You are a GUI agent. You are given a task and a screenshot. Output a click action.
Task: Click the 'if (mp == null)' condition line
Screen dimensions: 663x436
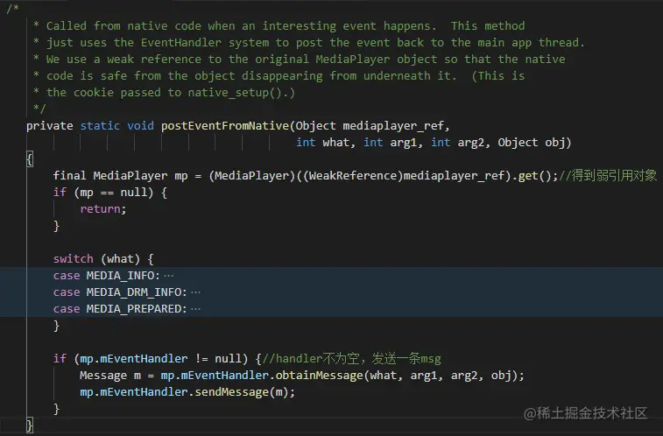click(110, 193)
